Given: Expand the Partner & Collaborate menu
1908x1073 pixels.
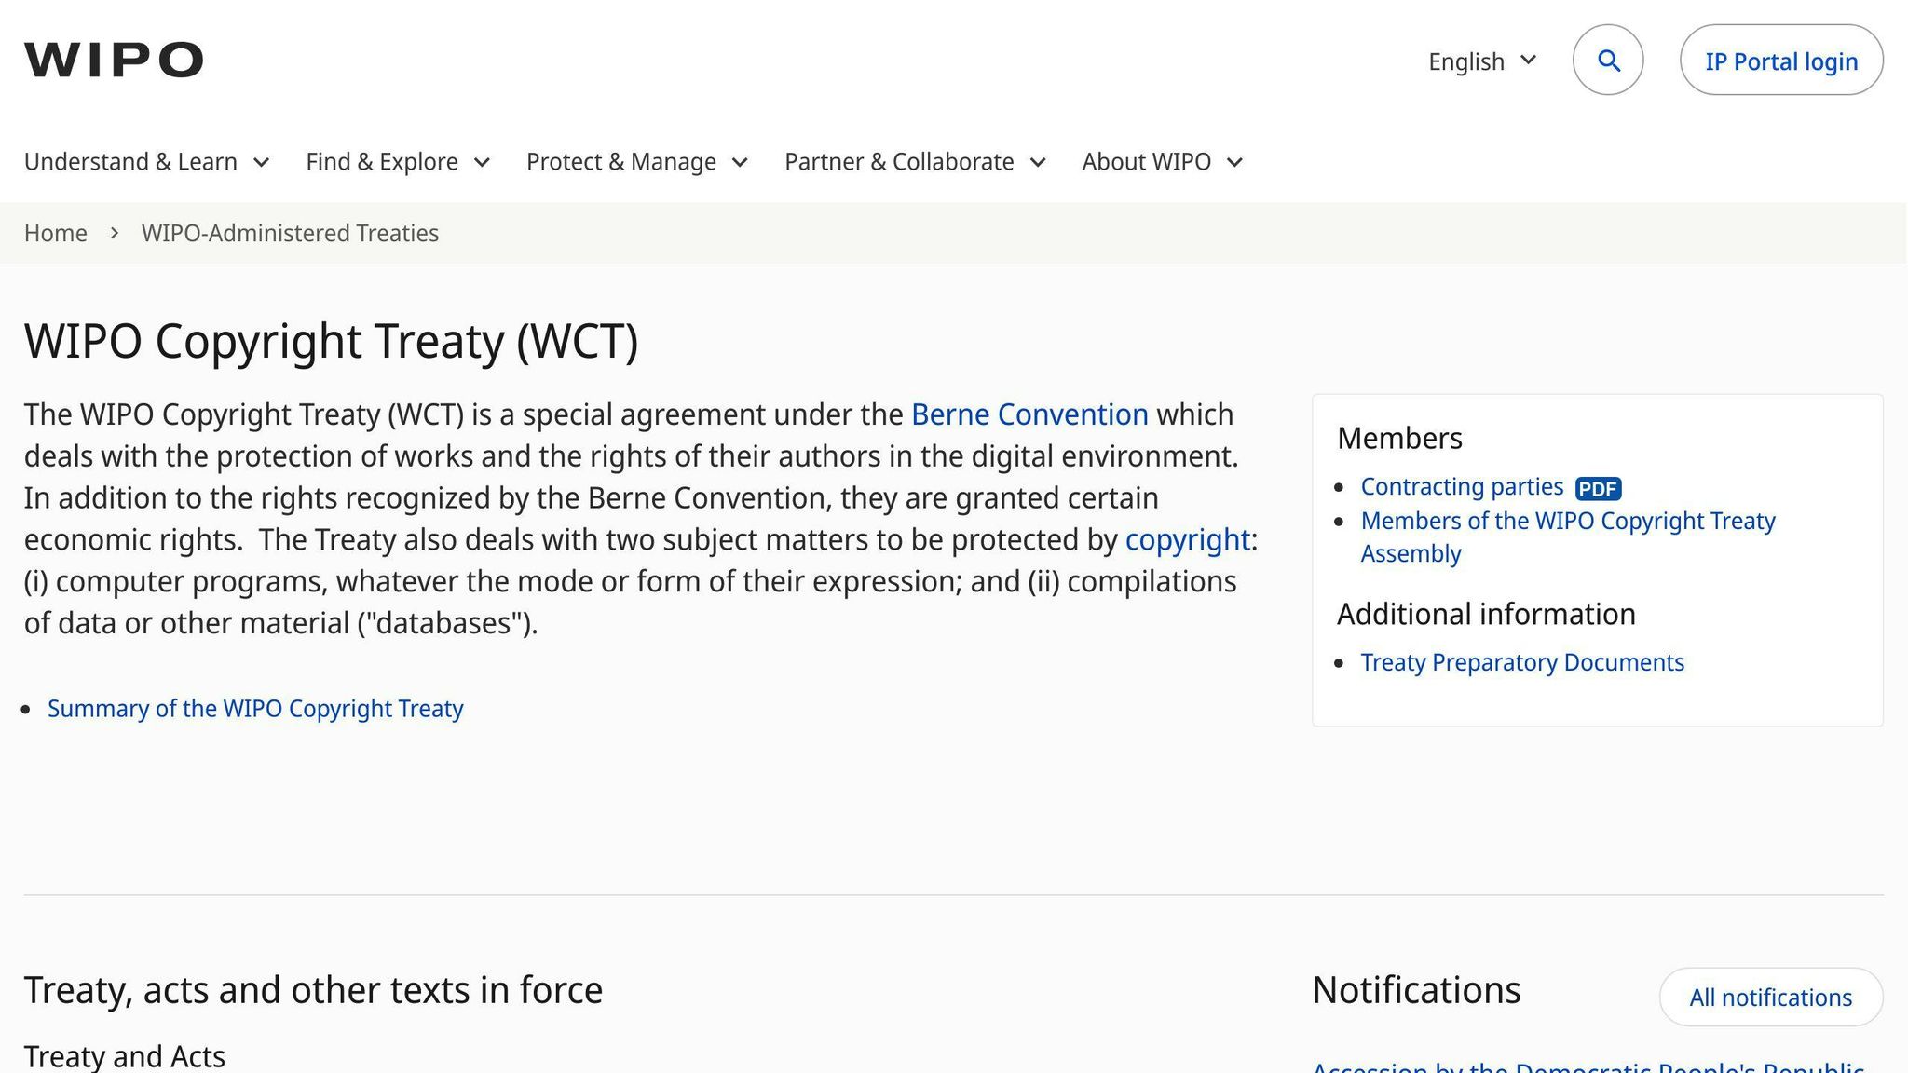Looking at the screenshot, I should pyautogui.click(x=915, y=162).
